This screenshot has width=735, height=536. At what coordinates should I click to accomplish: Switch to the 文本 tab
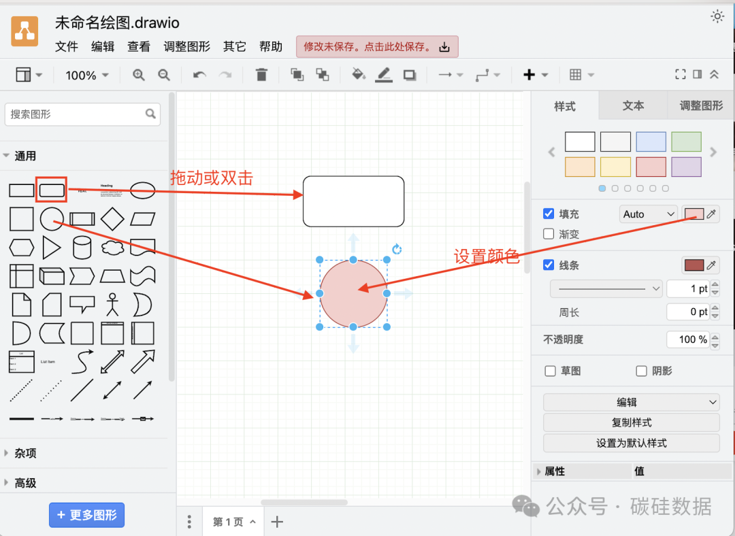(633, 106)
